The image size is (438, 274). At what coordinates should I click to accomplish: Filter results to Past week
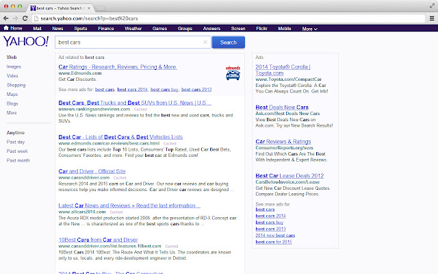click(17, 151)
